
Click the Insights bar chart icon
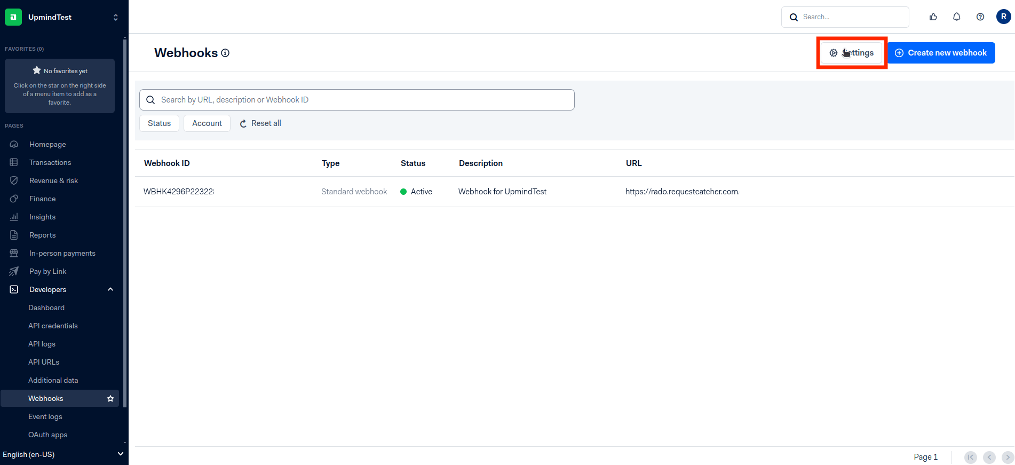[x=14, y=217]
